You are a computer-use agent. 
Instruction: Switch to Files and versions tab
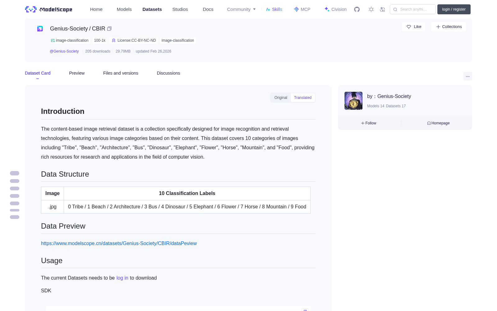121,73
